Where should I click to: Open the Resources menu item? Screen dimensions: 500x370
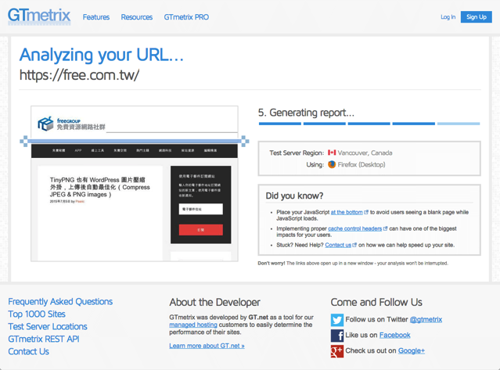136,16
